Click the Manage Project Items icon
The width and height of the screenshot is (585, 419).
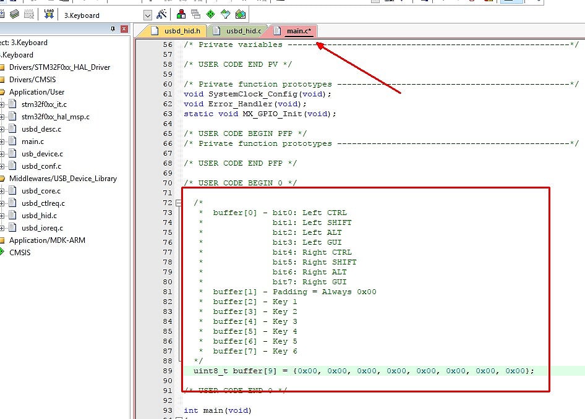click(x=181, y=14)
